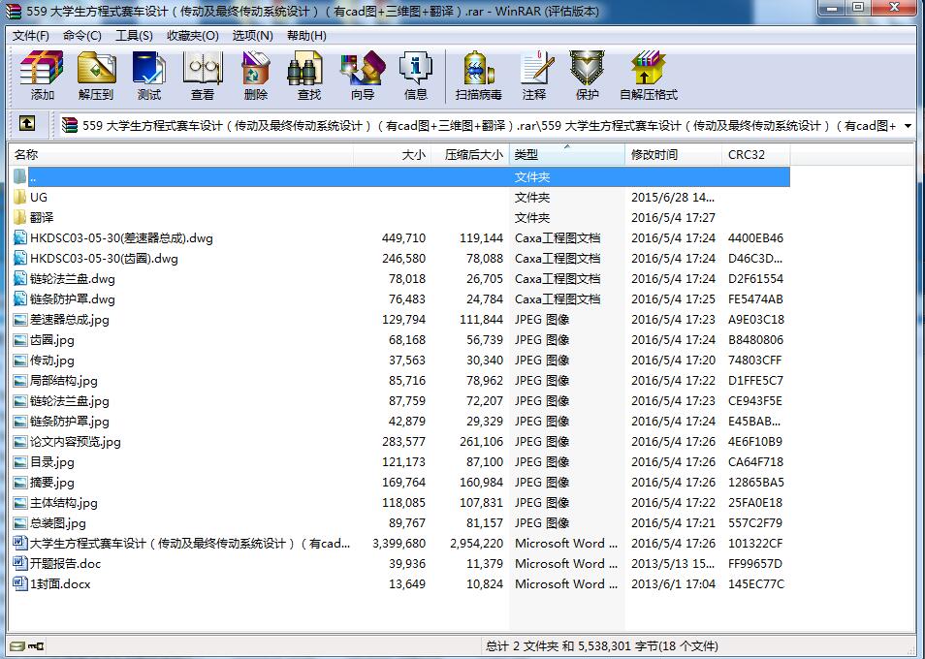This screenshot has width=925, height=659.
Task: Go up one folder level button
Action: 26,123
